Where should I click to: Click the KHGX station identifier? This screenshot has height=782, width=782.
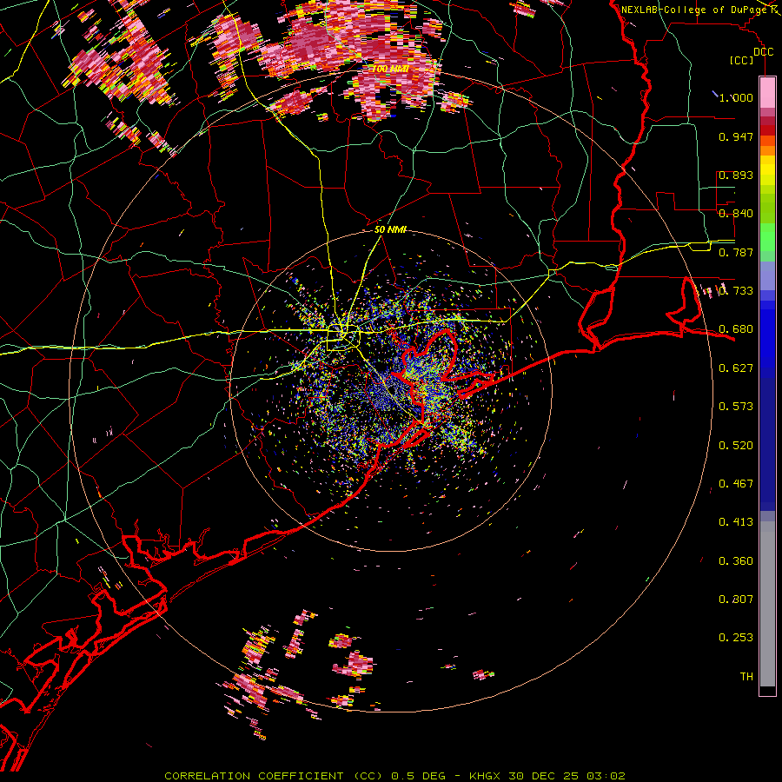pyautogui.click(x=484, y=776)
